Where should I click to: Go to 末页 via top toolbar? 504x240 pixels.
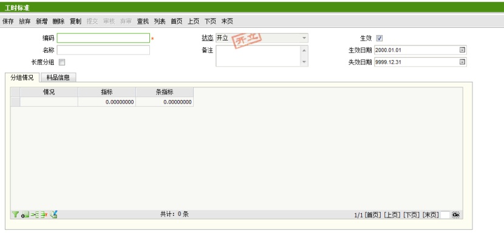pyautogui.click(x=227, y=21)
